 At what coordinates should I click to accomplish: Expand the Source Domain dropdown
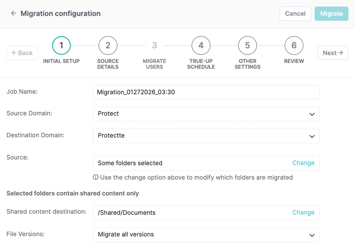[206, 114]
